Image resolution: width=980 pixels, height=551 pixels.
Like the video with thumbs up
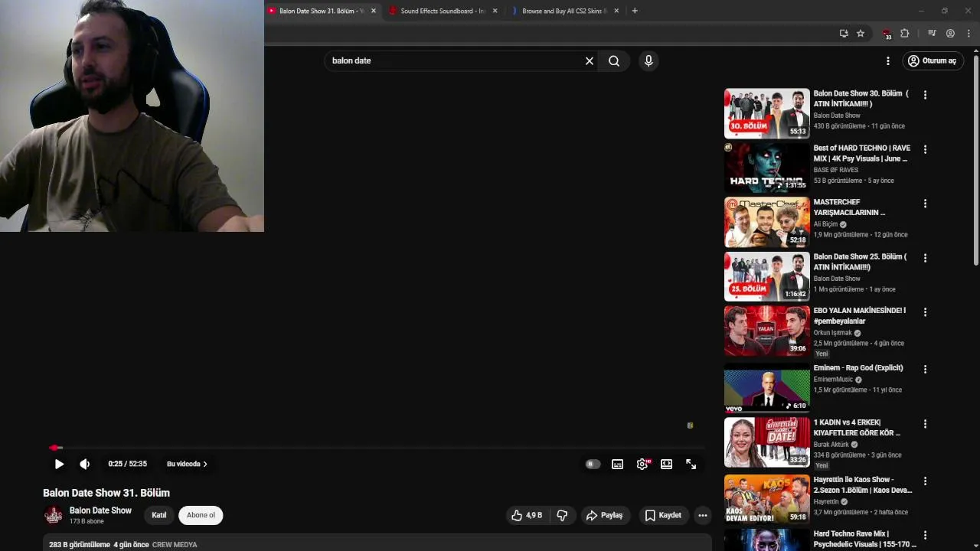[527, 515]
